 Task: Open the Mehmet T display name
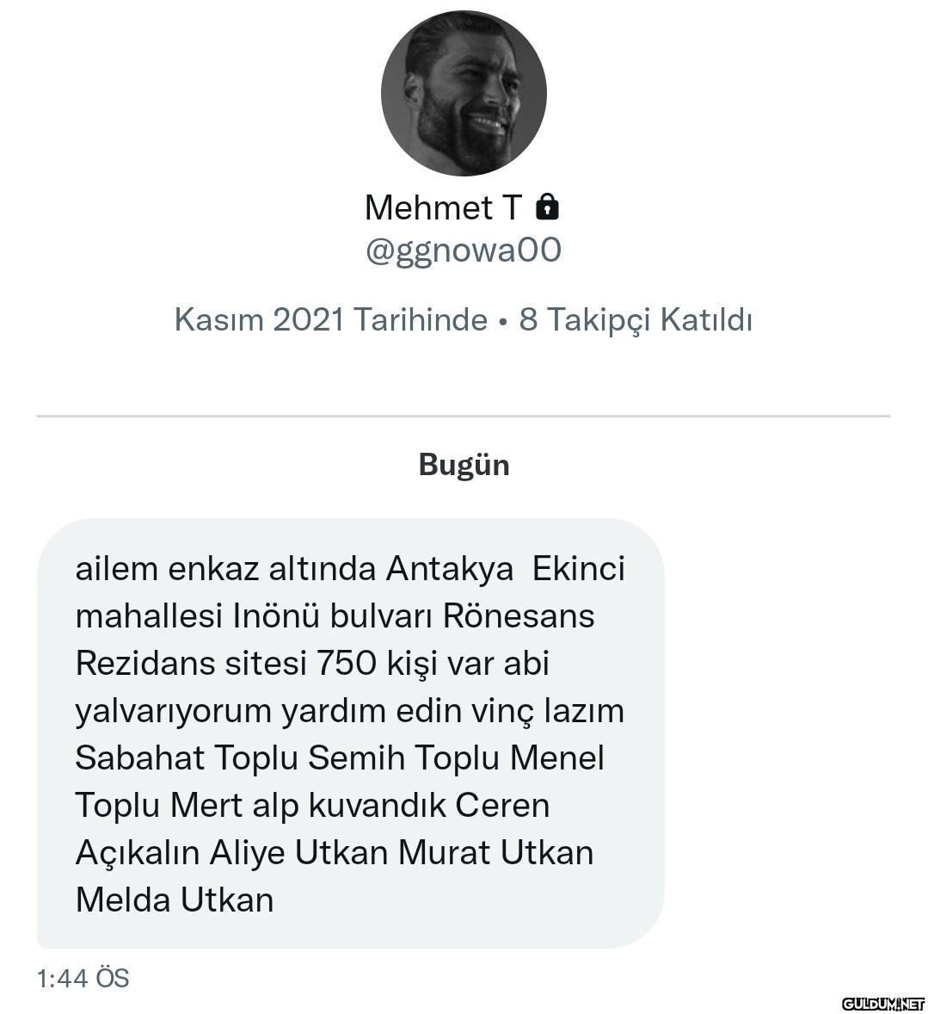coord(443,207)
